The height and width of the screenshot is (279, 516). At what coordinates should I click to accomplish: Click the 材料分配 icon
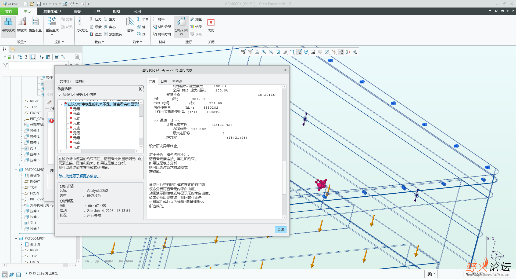pyautogui.click(x=155, y=27)
